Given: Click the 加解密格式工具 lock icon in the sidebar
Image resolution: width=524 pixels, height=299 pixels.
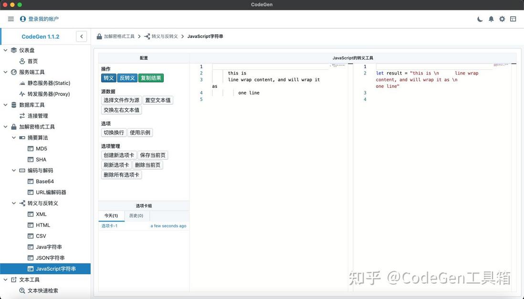Looking at the screenshot, I should tap(14, 127).
